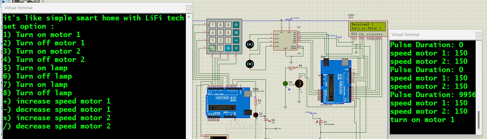Push keypad key 9

(x=228, y=25)
